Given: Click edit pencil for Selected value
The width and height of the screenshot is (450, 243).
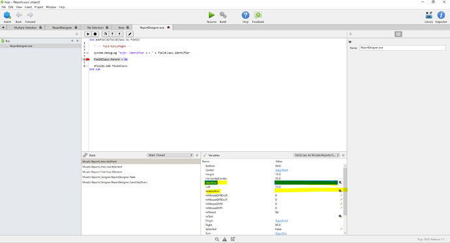Looking at the screenshot, I should click(x=341, y=229).
